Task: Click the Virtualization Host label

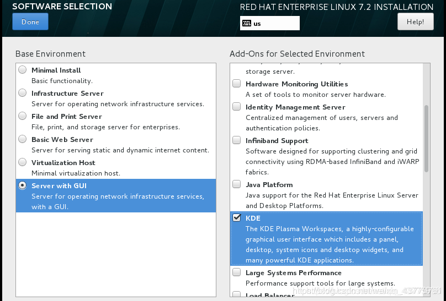Action: [63, 163]
